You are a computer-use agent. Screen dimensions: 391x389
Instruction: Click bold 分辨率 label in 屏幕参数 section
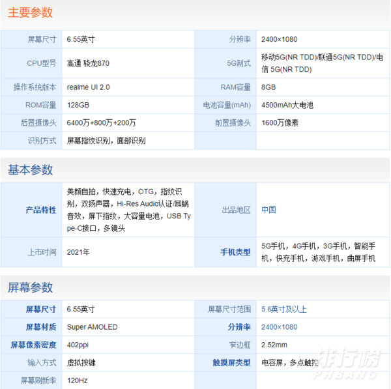(x=239, y=327)
